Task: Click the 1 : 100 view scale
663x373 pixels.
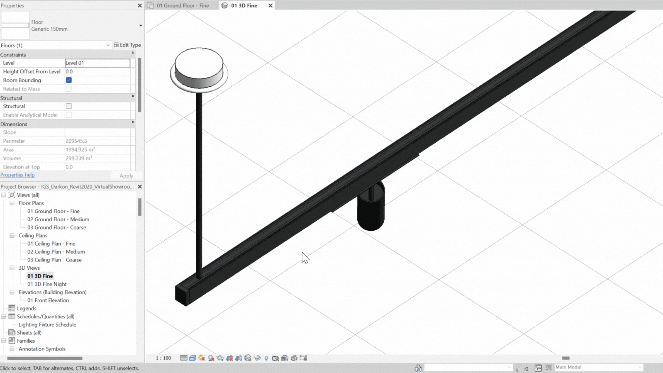Action: tap(163, 358)
